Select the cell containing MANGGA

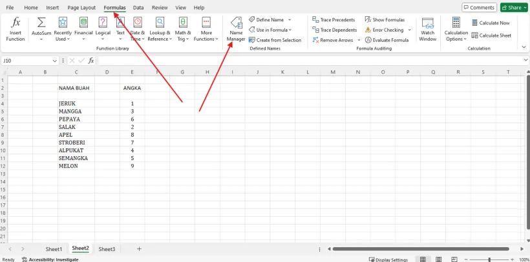[76, 112]
